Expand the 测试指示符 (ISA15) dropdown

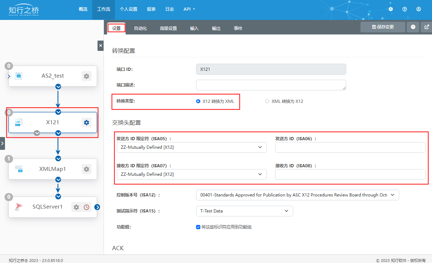click(x=244, y=211)
